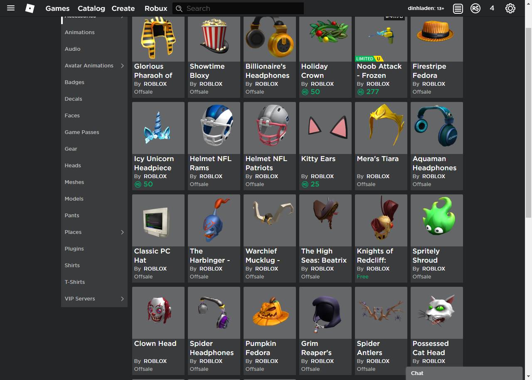Open the Helmet NFL Patriots image
The image size is (532, 380).
tap(270, 128)
